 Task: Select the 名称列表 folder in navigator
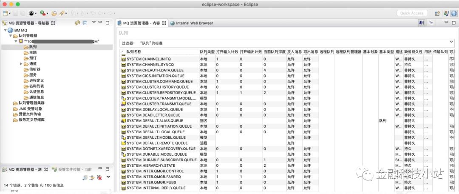34,86
